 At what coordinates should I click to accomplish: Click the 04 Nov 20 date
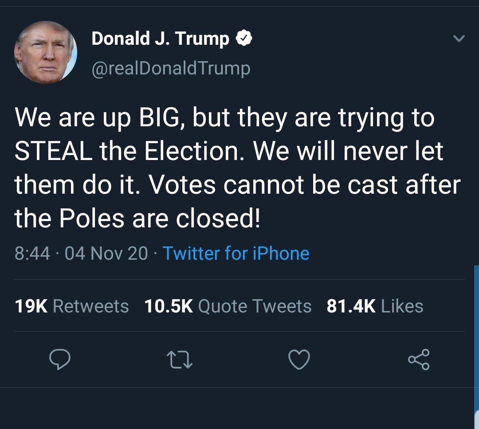click(106, 253)
